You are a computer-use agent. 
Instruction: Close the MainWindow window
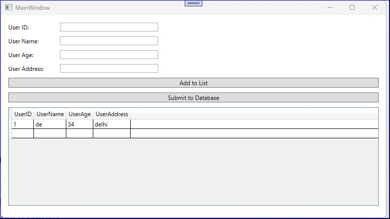coord(375,8)
